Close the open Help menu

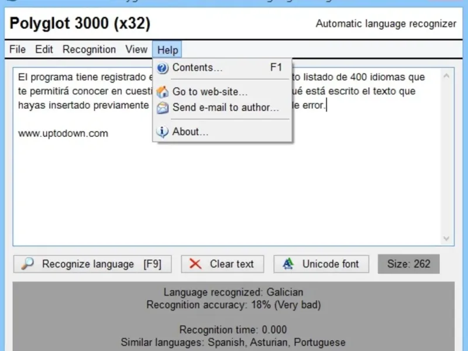(167, 50)
